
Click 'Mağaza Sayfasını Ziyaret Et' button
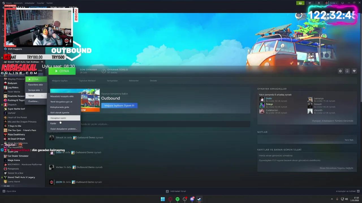coord(119,105)
